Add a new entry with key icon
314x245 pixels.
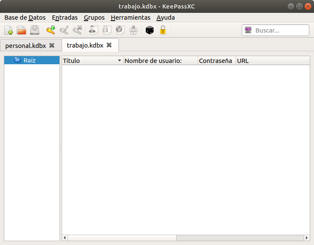click(x=51, y=30)
